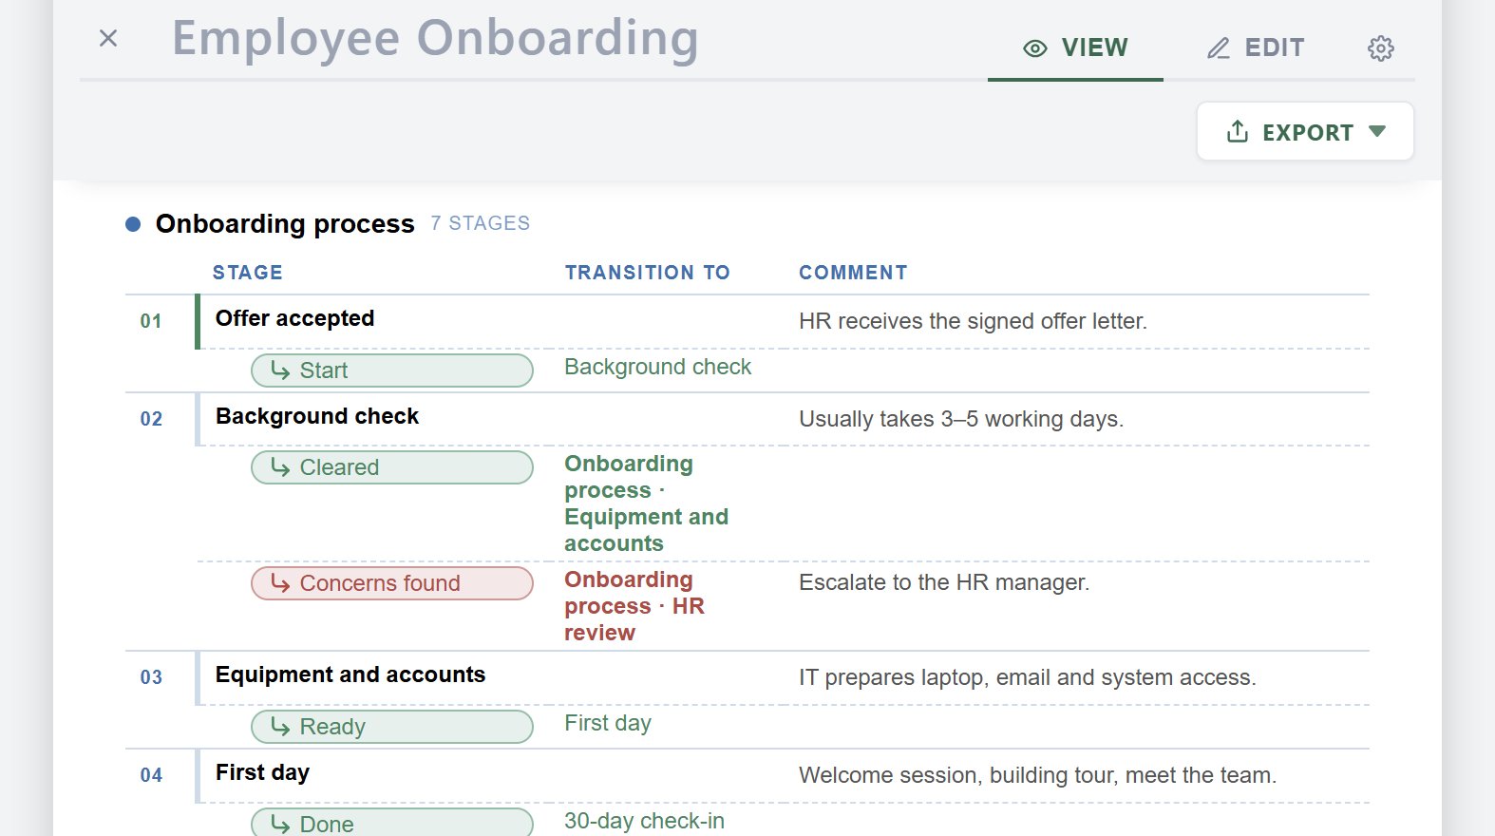Click comment about IT prepares laptop
The width and height of the screenshot is (1495, 836).
[1028, 677]
